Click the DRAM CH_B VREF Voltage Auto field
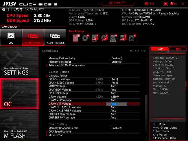The width and height of the screenshot is (188, 141). (x=113, y=111)
